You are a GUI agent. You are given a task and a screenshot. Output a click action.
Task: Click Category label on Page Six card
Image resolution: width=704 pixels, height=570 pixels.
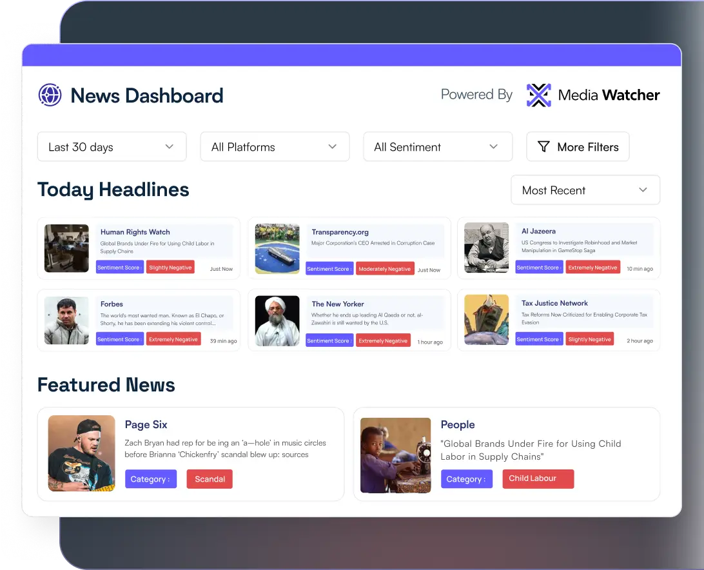pyautogui.click(x=150, y=479)
